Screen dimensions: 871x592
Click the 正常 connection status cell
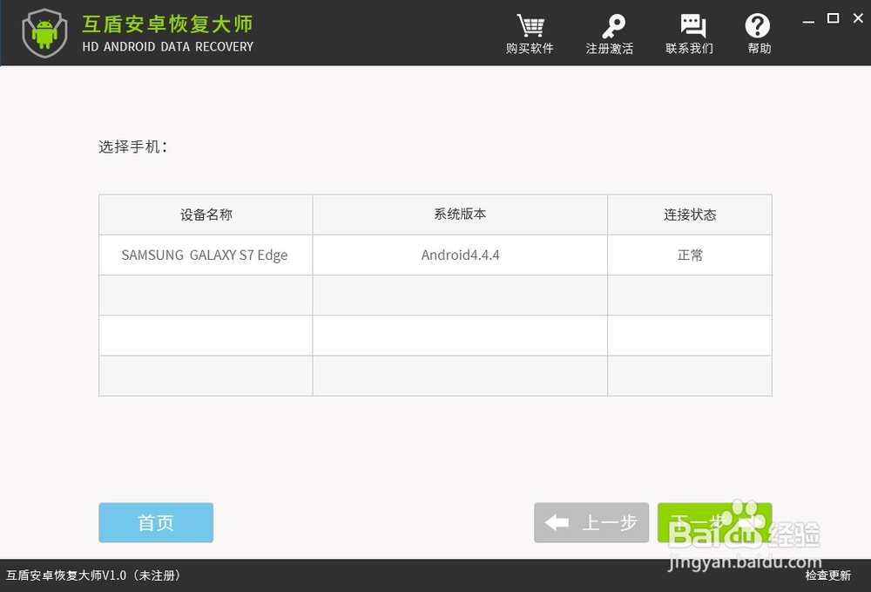coord(690,255)
